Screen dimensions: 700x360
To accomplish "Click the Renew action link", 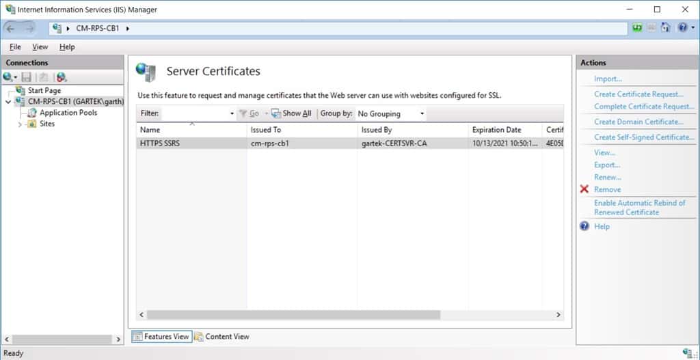I will 608,177.
